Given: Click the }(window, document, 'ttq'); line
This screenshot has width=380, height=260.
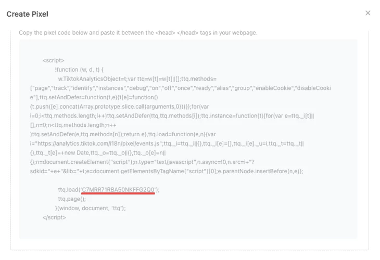Looking at the screenshot, I should click(x=91, y=208).
